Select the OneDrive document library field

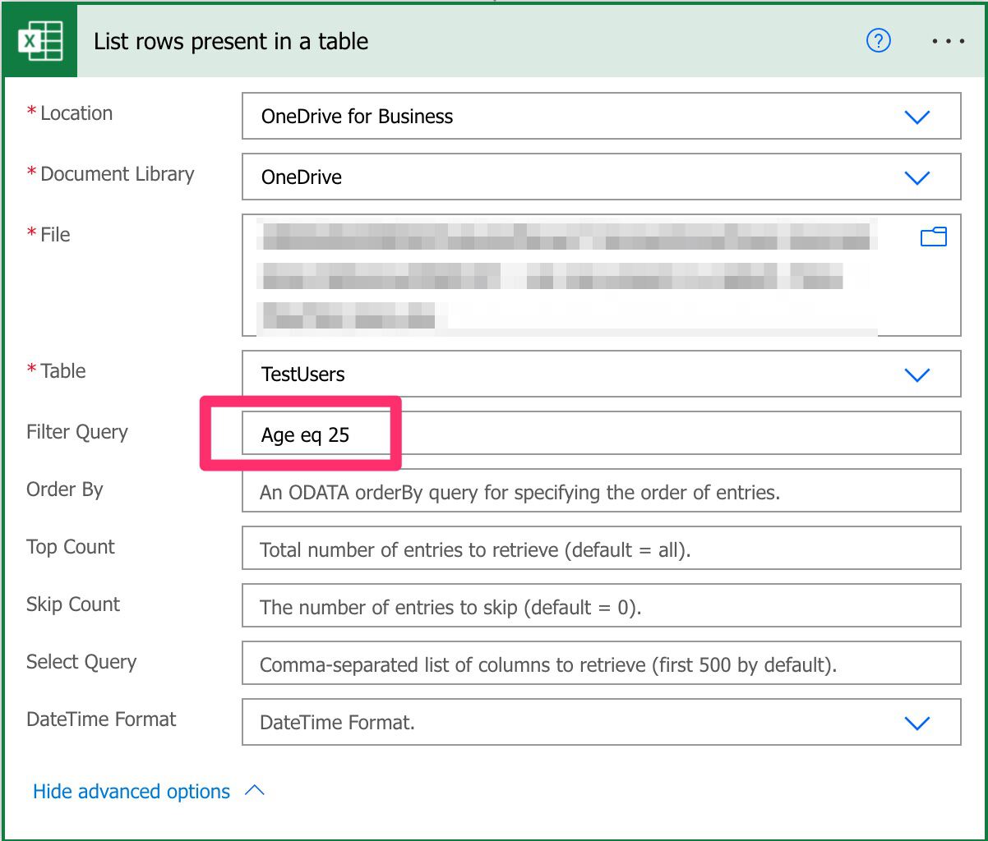pos(575,177)
